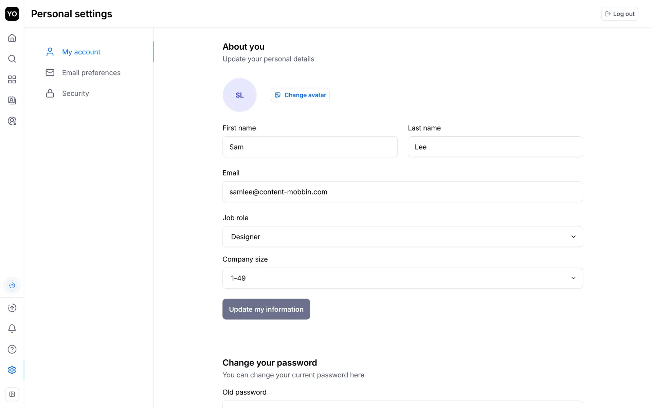Click the First name input field

point(310,147)
